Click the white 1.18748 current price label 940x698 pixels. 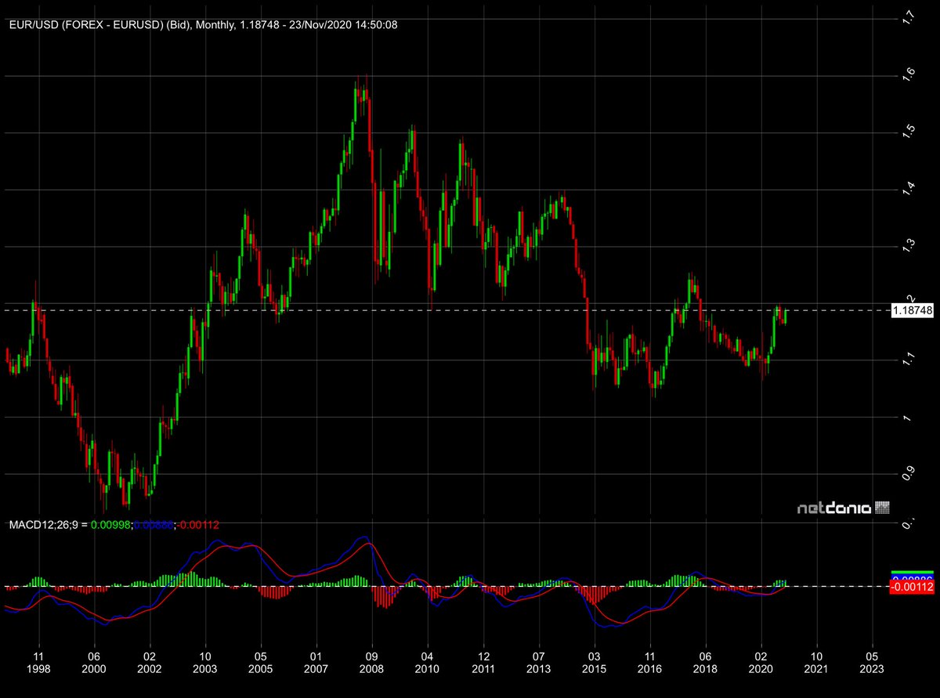[x=913, y=310]
